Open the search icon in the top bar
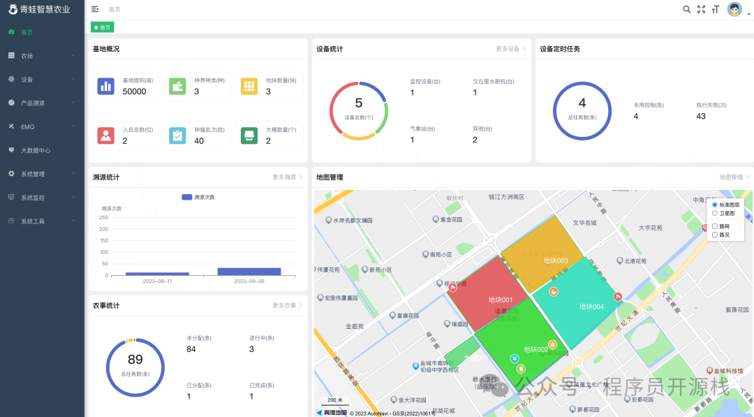Screen dimensions: 754x417 [687, 9]
